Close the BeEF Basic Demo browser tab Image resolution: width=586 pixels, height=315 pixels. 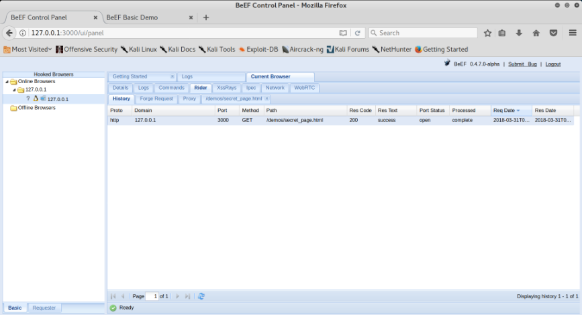(191, 17)
